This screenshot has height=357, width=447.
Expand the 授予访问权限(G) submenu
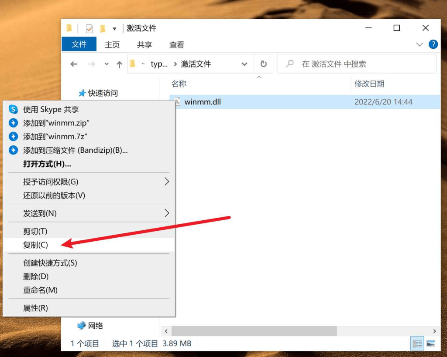pos(87,182)
